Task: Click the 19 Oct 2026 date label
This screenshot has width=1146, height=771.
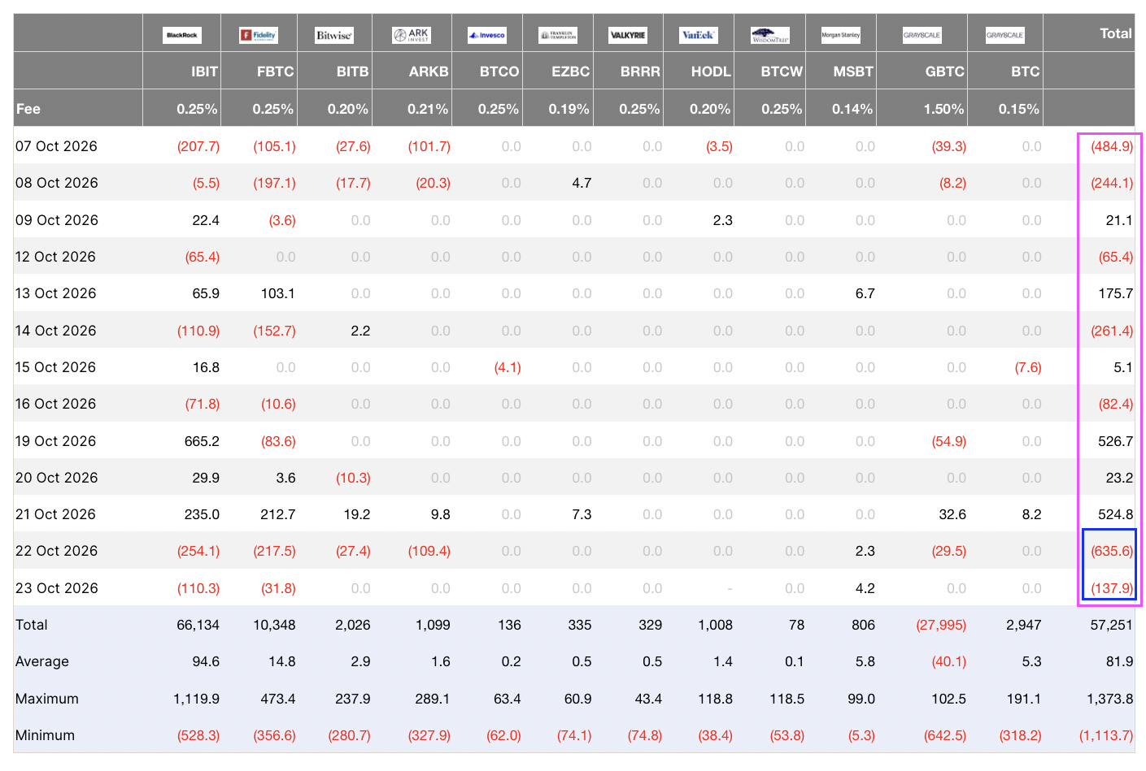Action: click(x=55, y=441)
